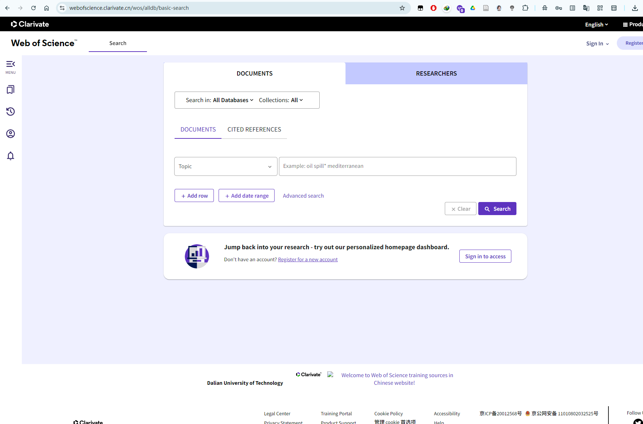The height and width of the screenshot is (424, 643).
Task: Open the lightbulb extension icon
Action: point(512,8)
